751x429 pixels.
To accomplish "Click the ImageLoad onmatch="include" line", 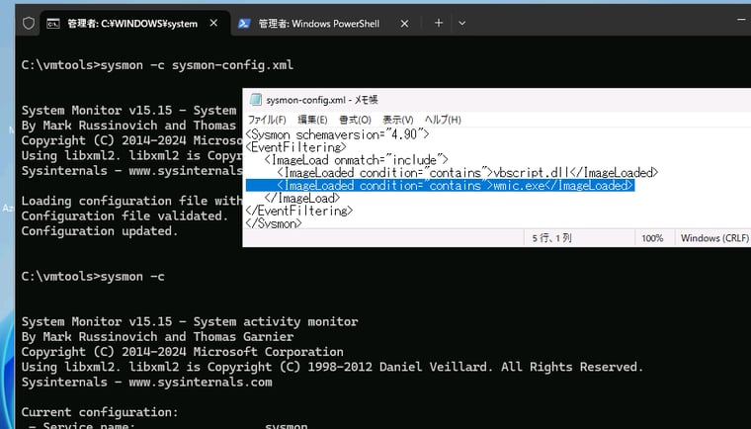I will 356,159.
